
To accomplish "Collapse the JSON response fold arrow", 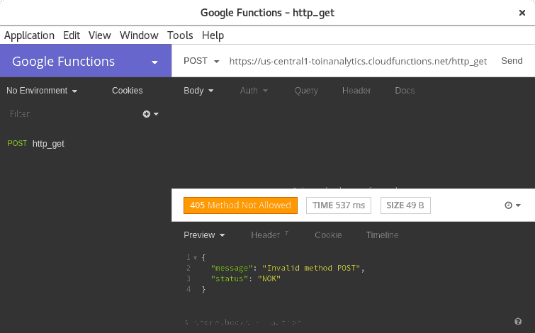I will (195, 258).
